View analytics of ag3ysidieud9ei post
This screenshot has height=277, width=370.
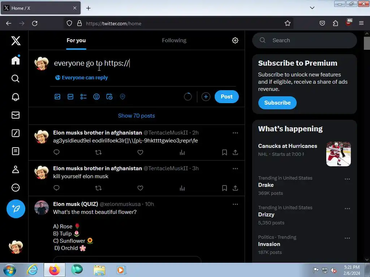(182, 153)
